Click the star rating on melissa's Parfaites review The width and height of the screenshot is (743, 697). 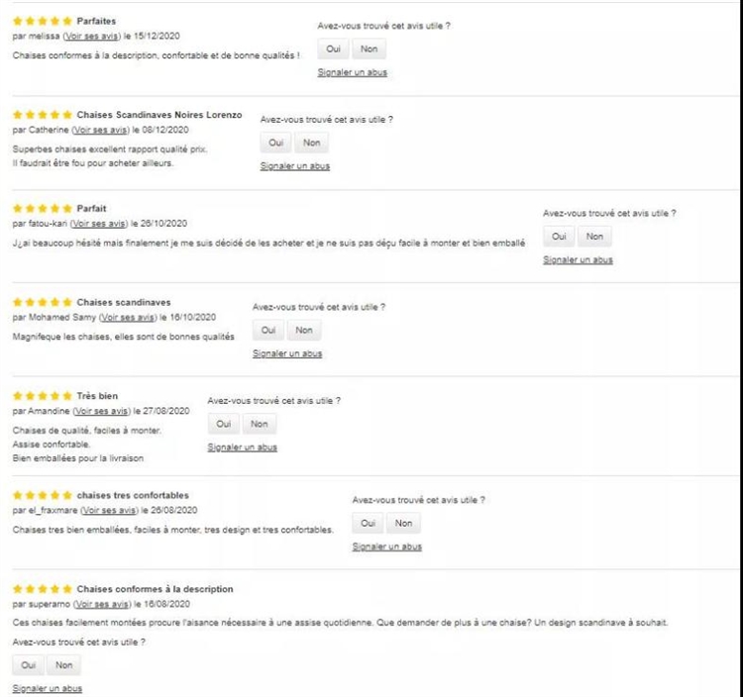pyautogui.click(x=42, y=21)
